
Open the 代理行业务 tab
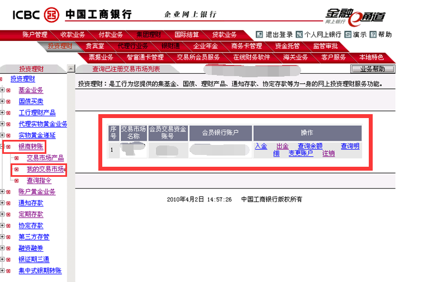coord(132,46)
